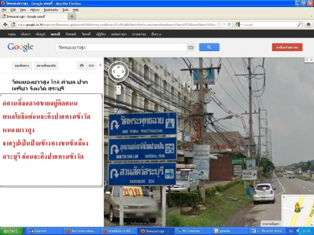Click magnifier icon in Firefox search box
Screen dimensions: 314x235
click(299, 25)
